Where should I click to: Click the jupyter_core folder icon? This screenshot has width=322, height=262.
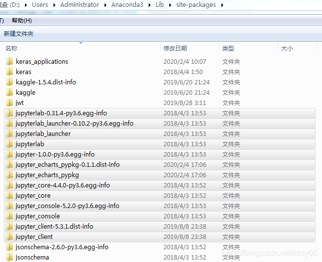tap(9, 195)
